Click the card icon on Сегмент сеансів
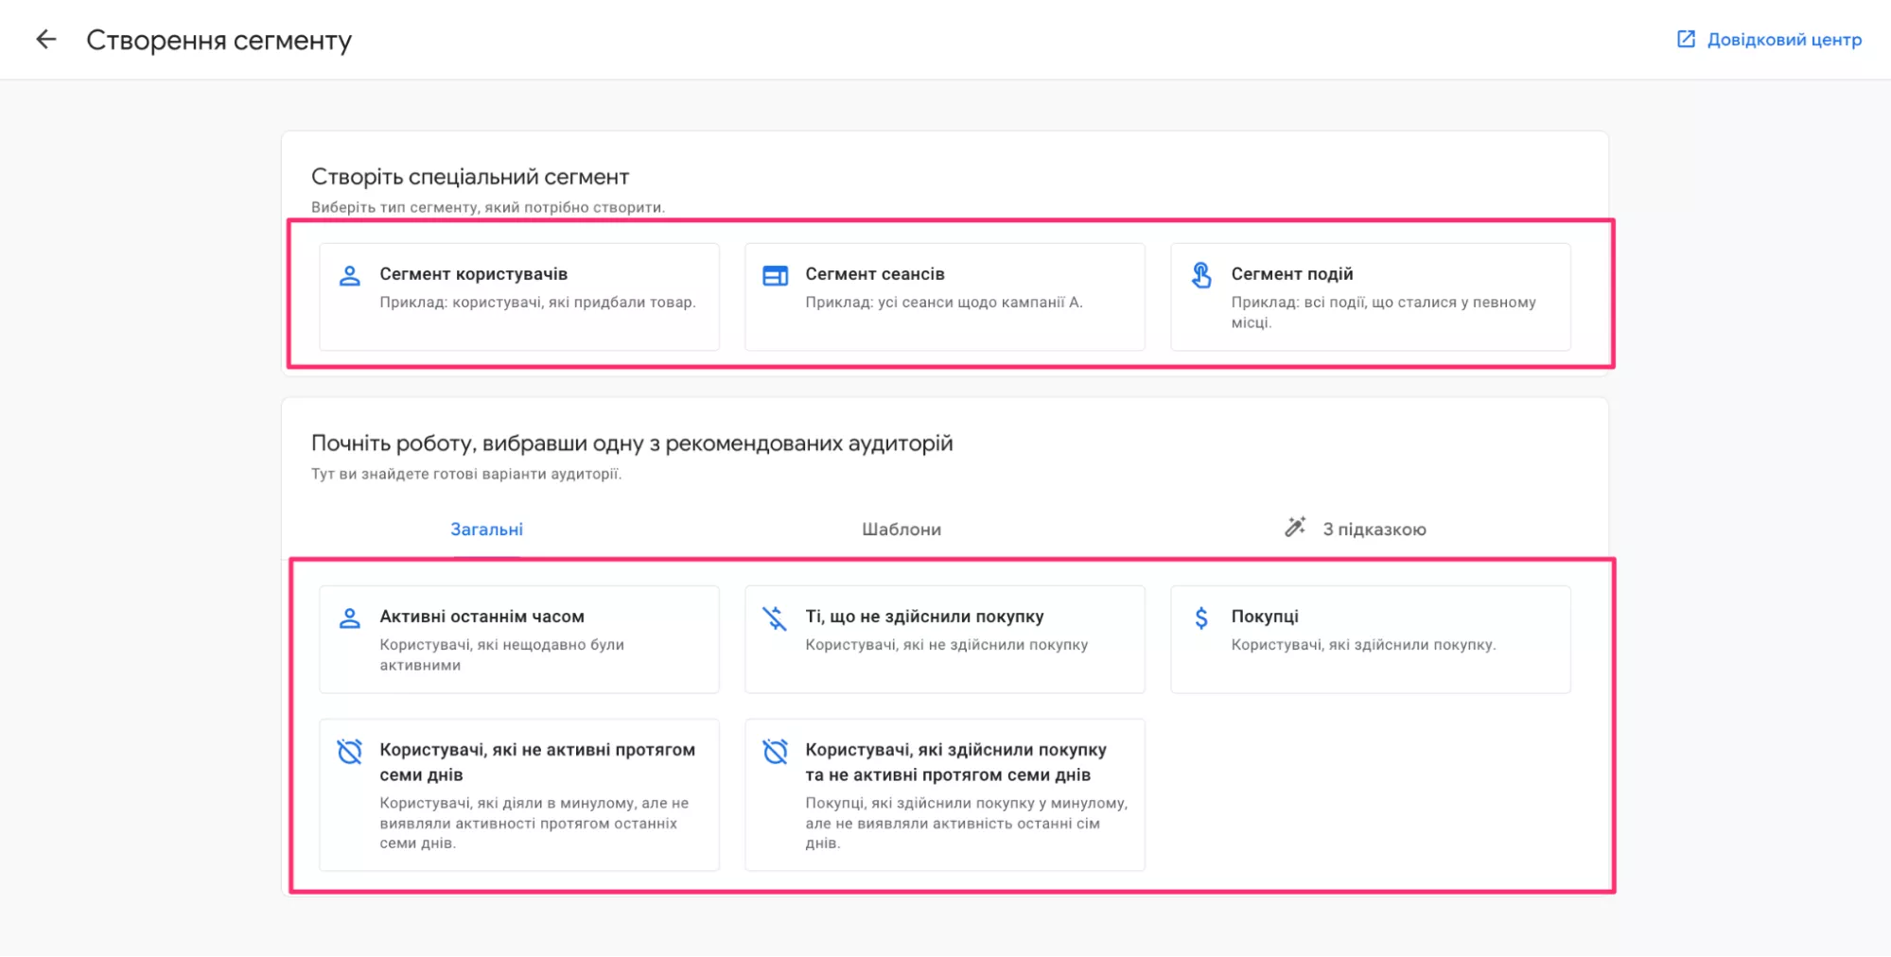The image size is (1891, 957). 776,275
